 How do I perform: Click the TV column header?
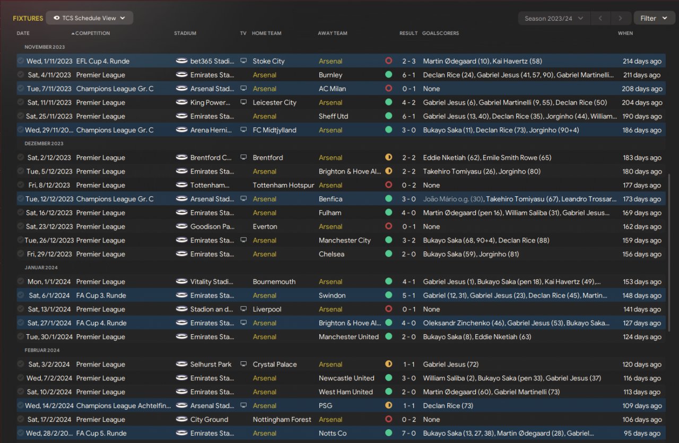243,33
